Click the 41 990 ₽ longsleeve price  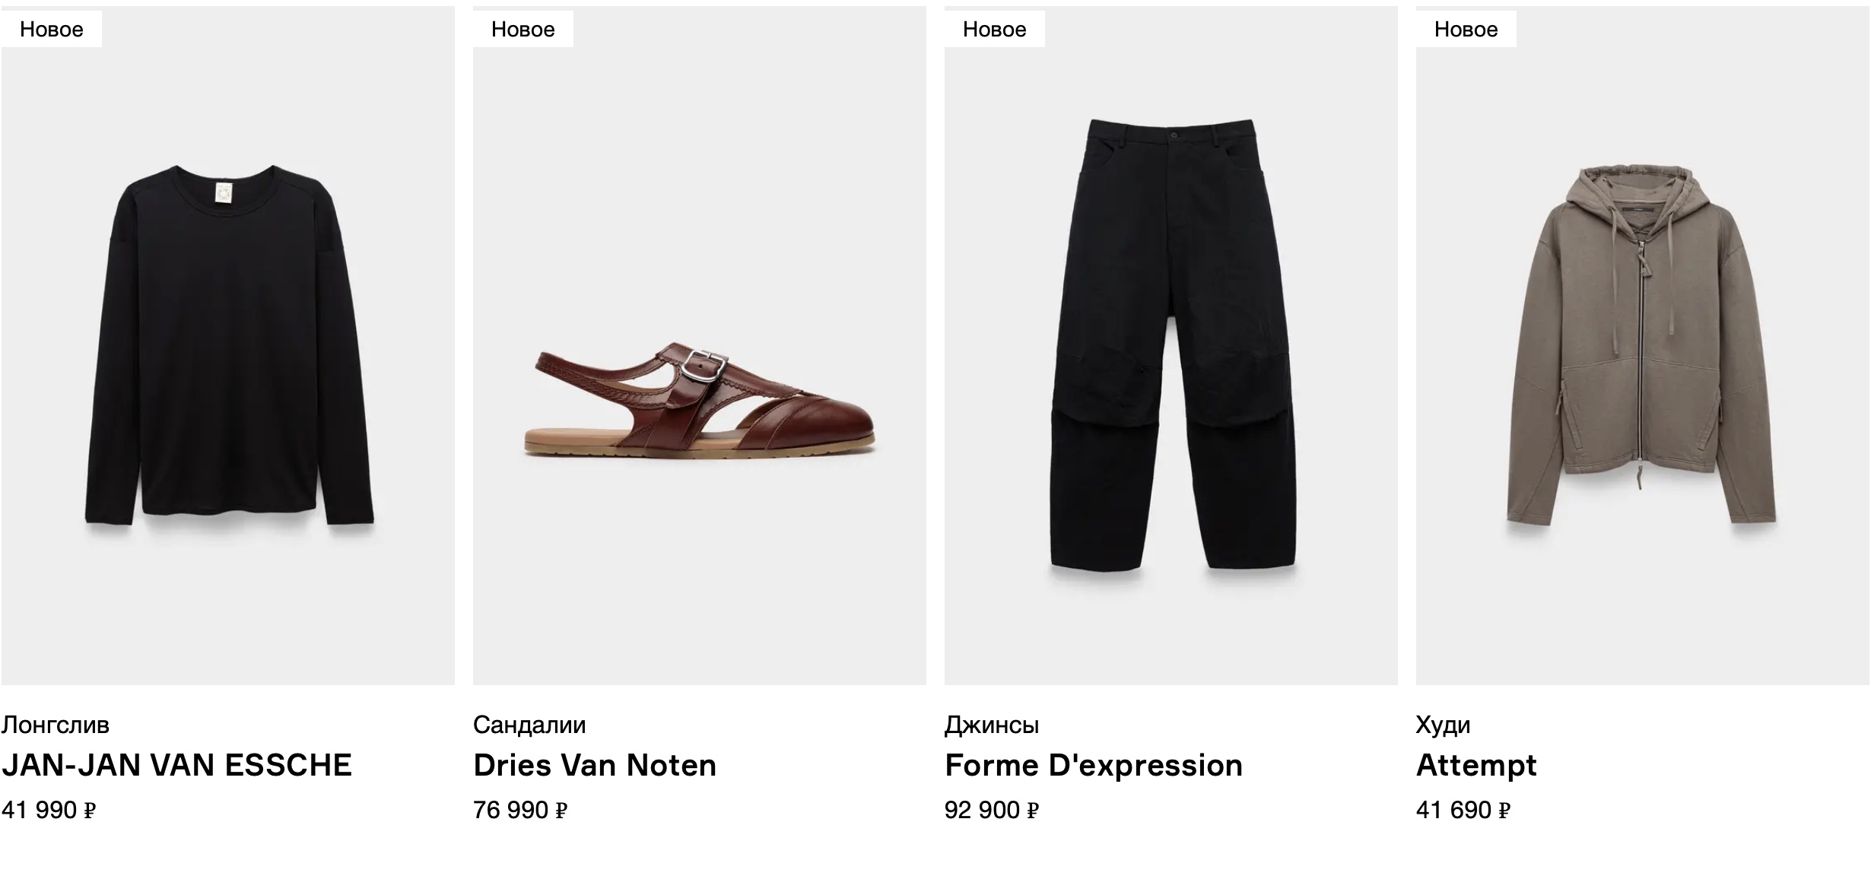coord(49,810)
